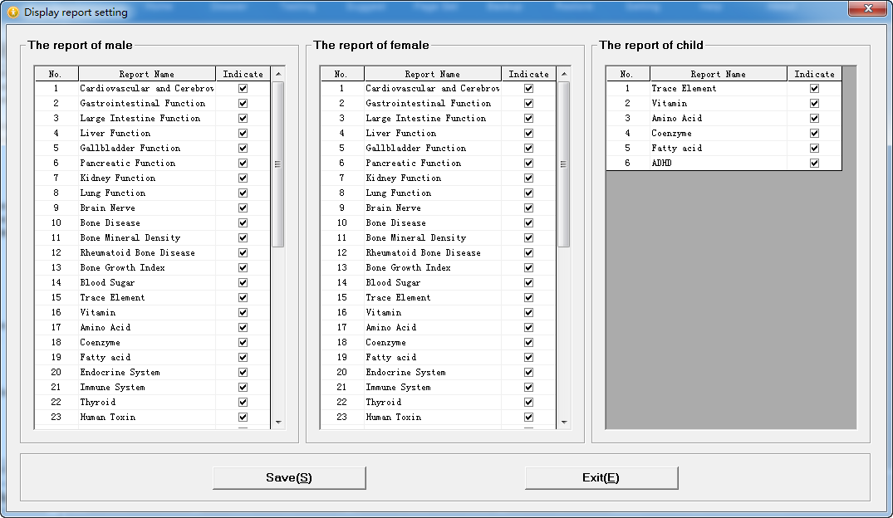
Task: Uncheck female Gallbladder Function checkbox
Action: 529,148
